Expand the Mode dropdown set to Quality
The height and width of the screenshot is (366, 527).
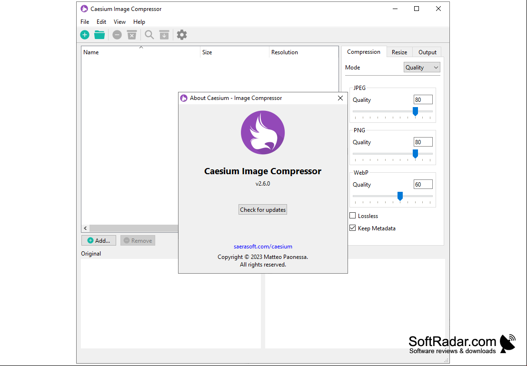click(422, 68)
